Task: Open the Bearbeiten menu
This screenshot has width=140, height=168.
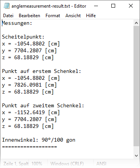Action: point(29,16)
